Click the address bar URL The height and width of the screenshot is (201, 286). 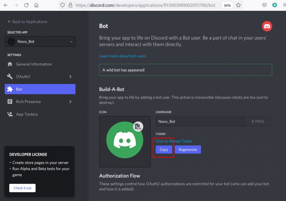[x=145, y=5]
